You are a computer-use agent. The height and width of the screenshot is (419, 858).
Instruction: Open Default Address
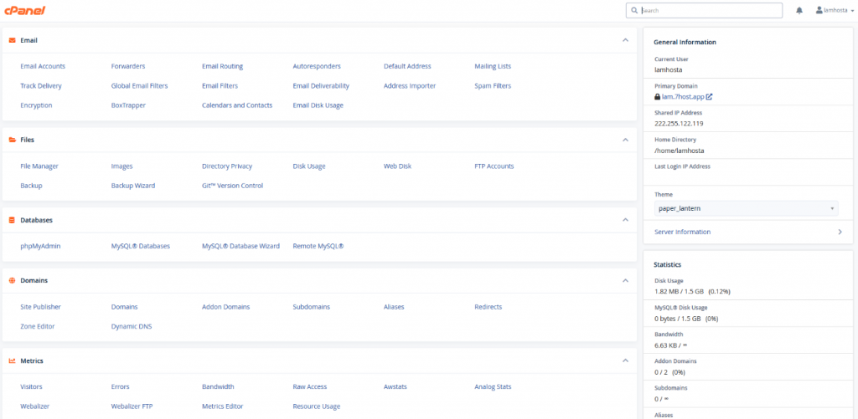click(x=407, y=66)
